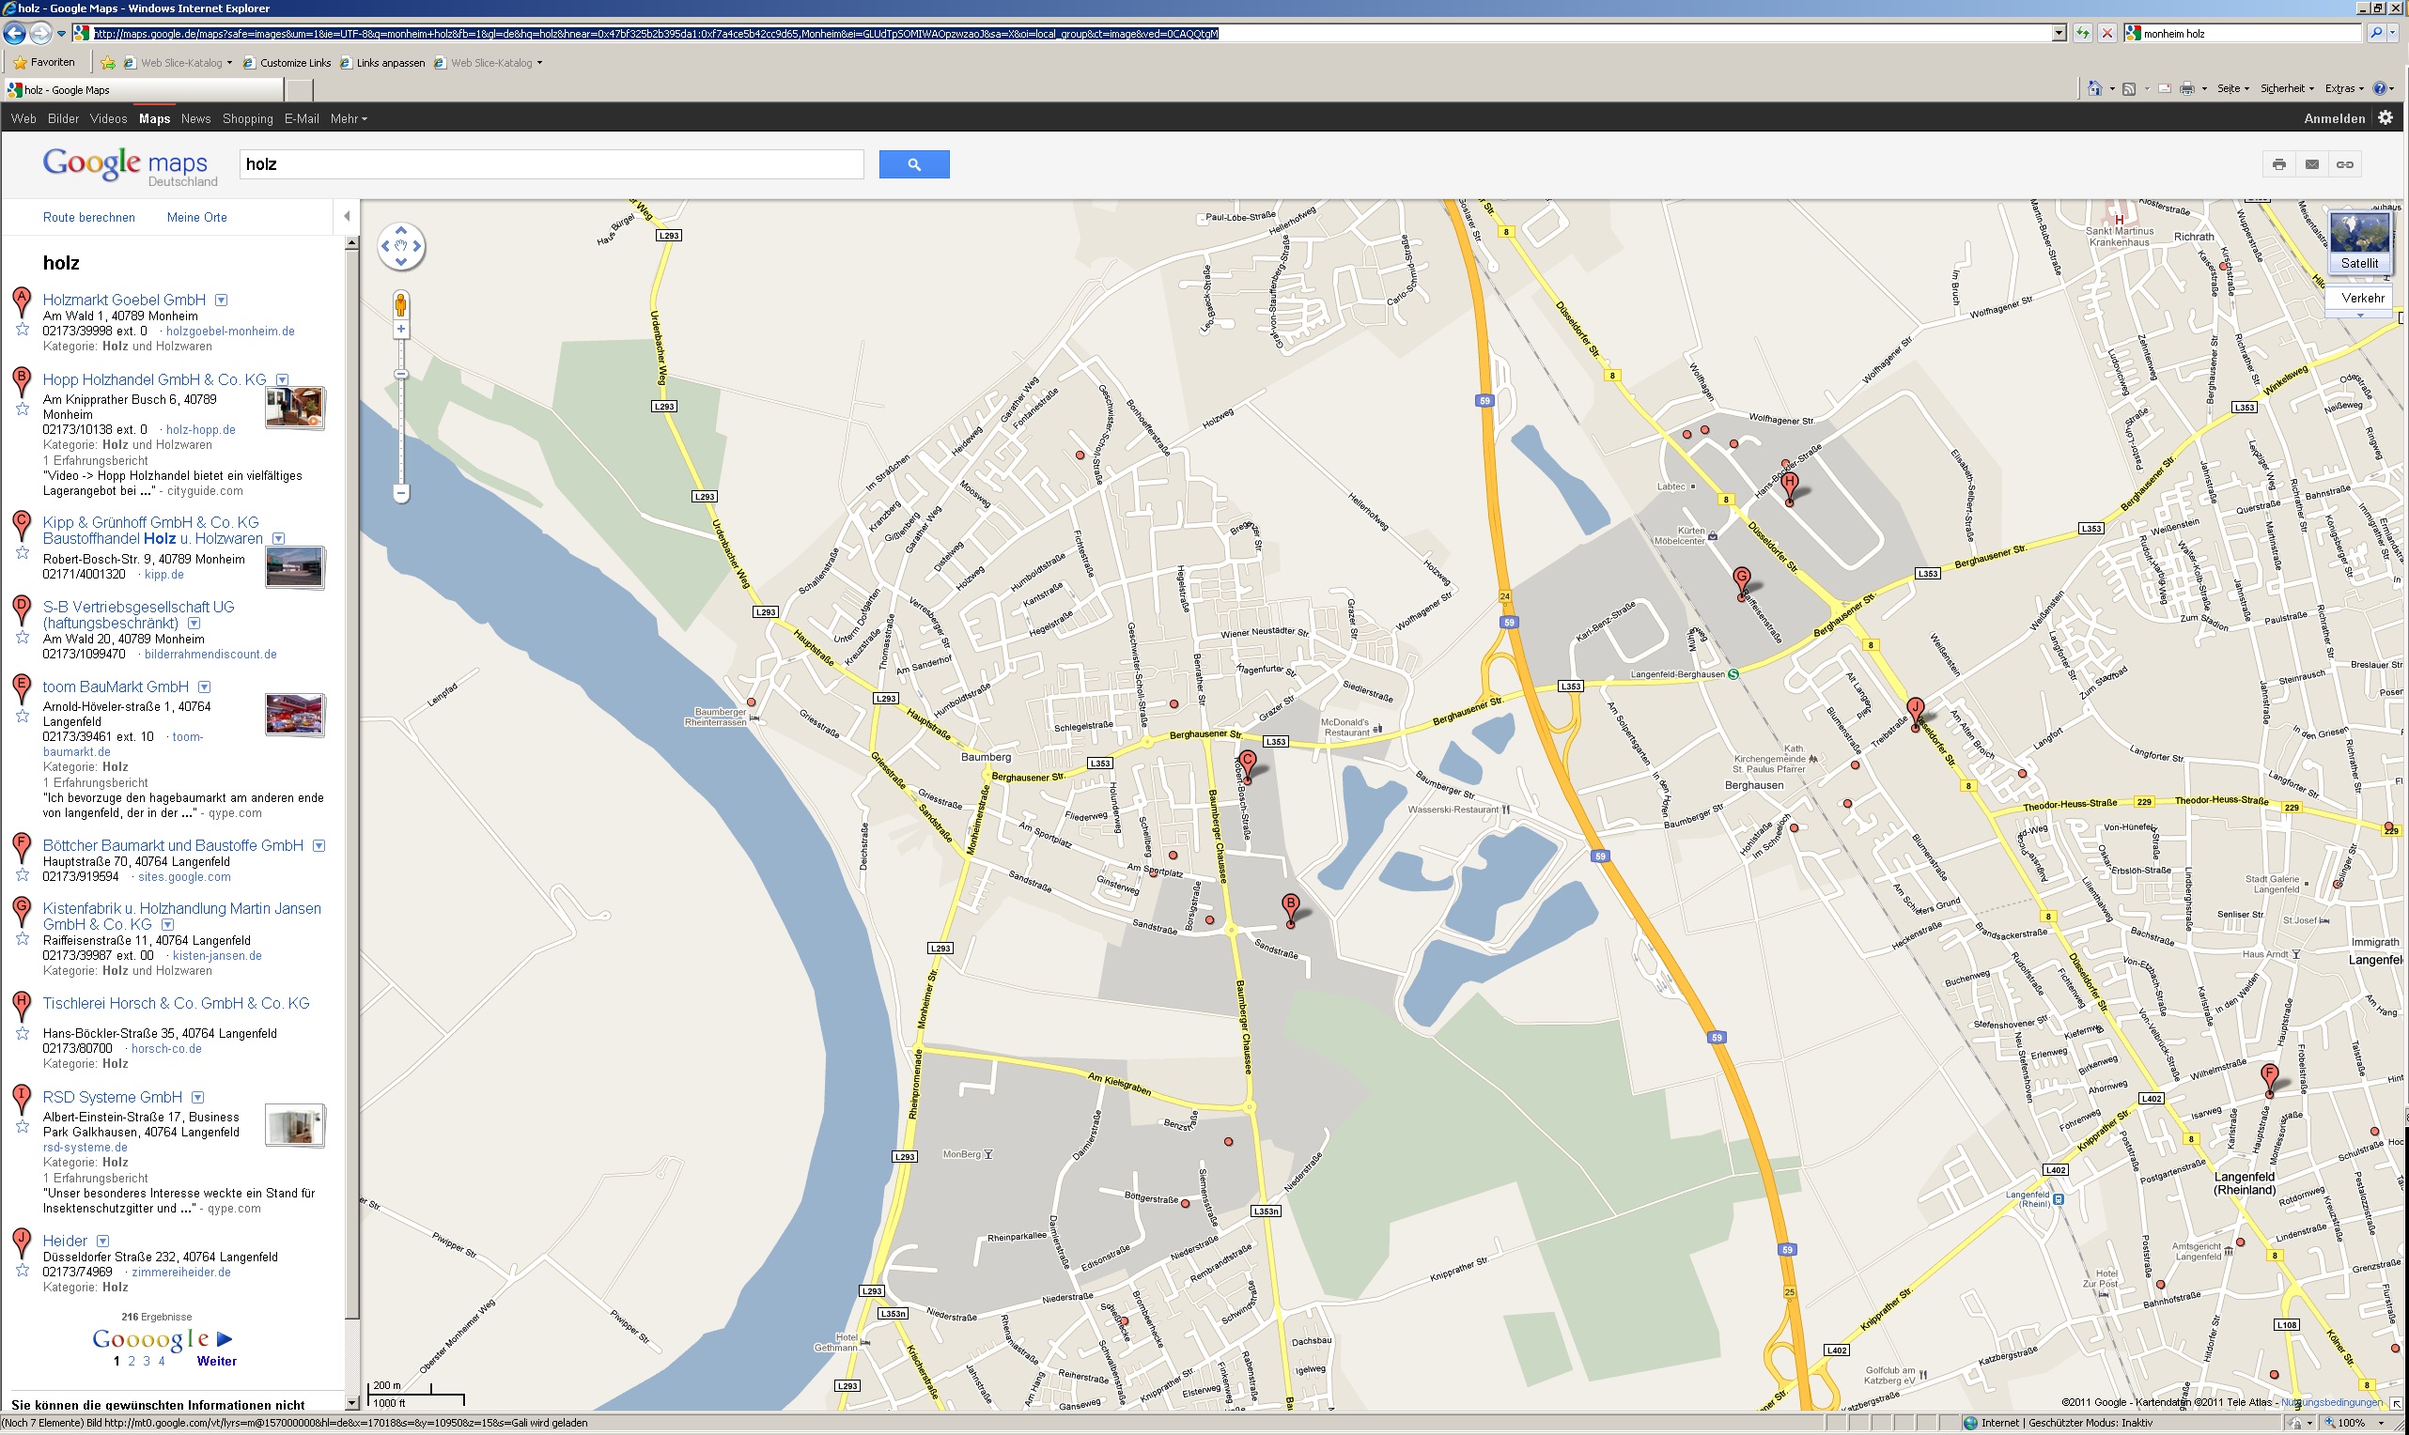
Task: Star the Böttcher Baumarkt result
Action: click(x=23, y=875)
